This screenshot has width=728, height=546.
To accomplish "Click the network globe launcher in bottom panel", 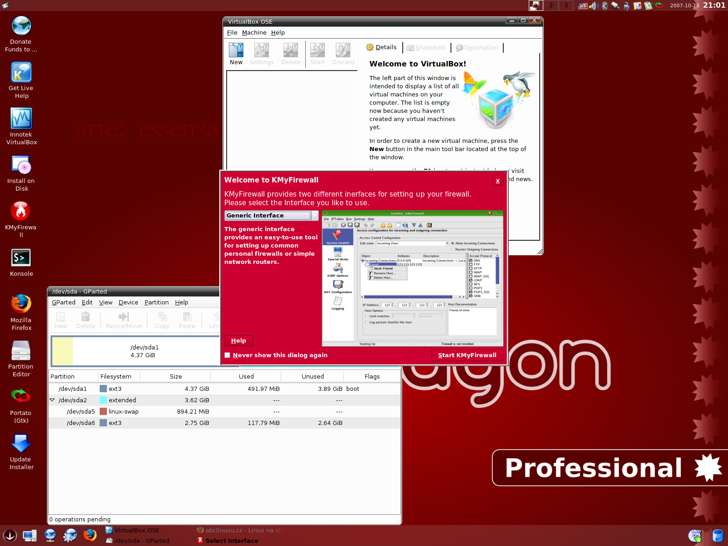I will pos(50,535).
